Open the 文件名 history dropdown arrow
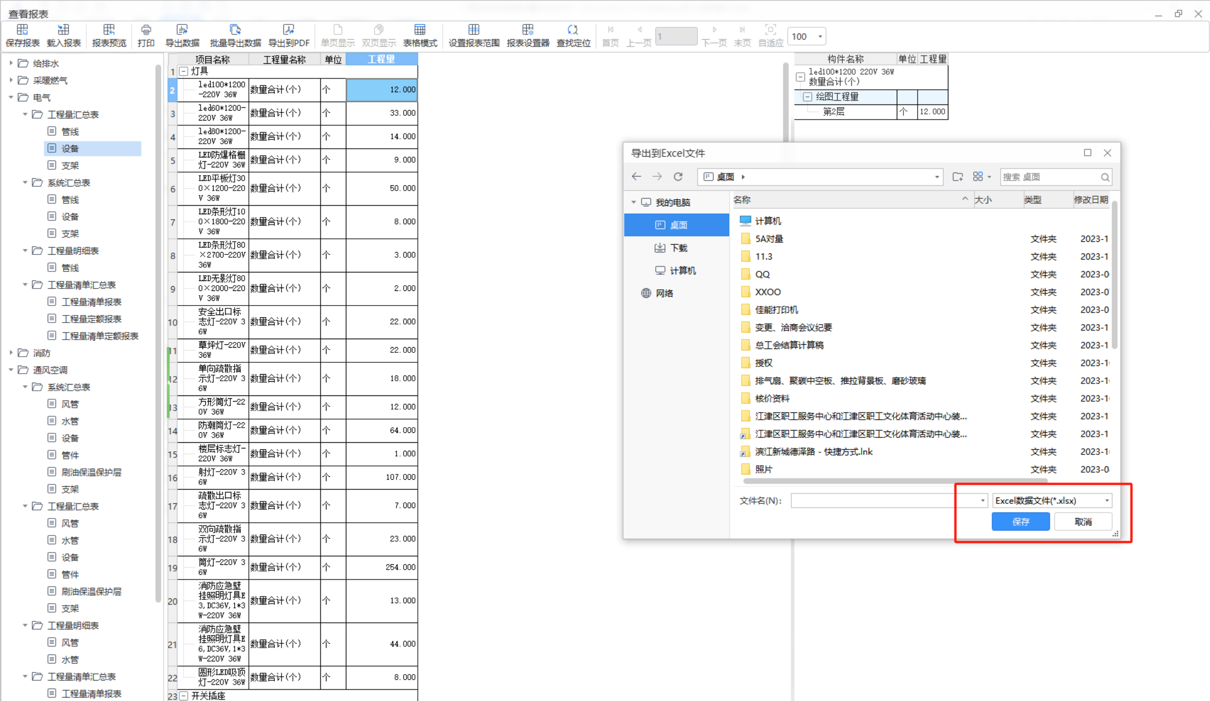 (982, 500)
